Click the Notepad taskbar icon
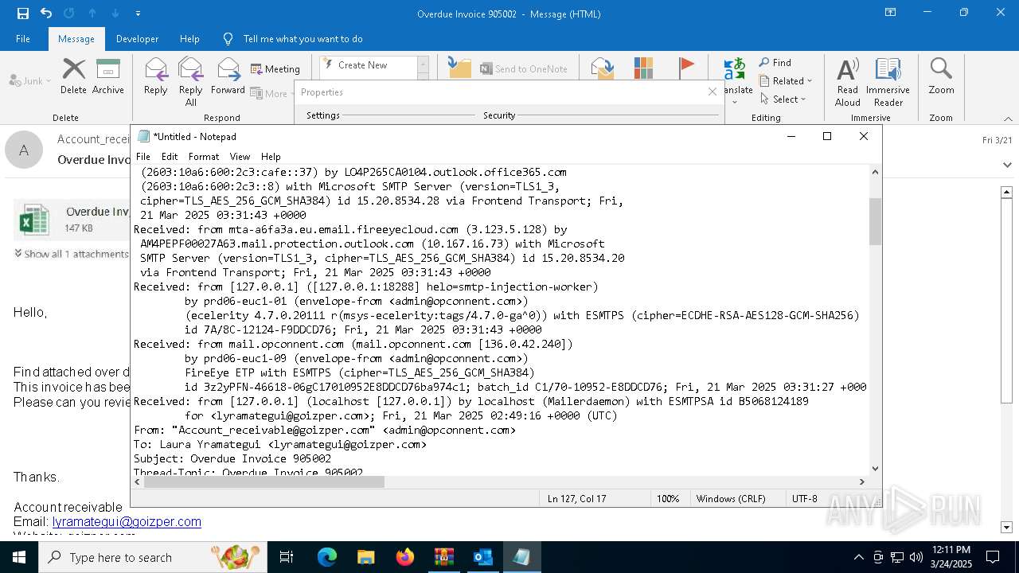Screen dimensions: 1019x573 tap(522, 557)
